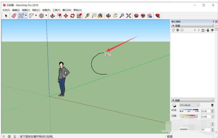Collapse the 场景 scenes panel
The width and height of the screenshot is (218, 138).
click(x=173, y=26)
